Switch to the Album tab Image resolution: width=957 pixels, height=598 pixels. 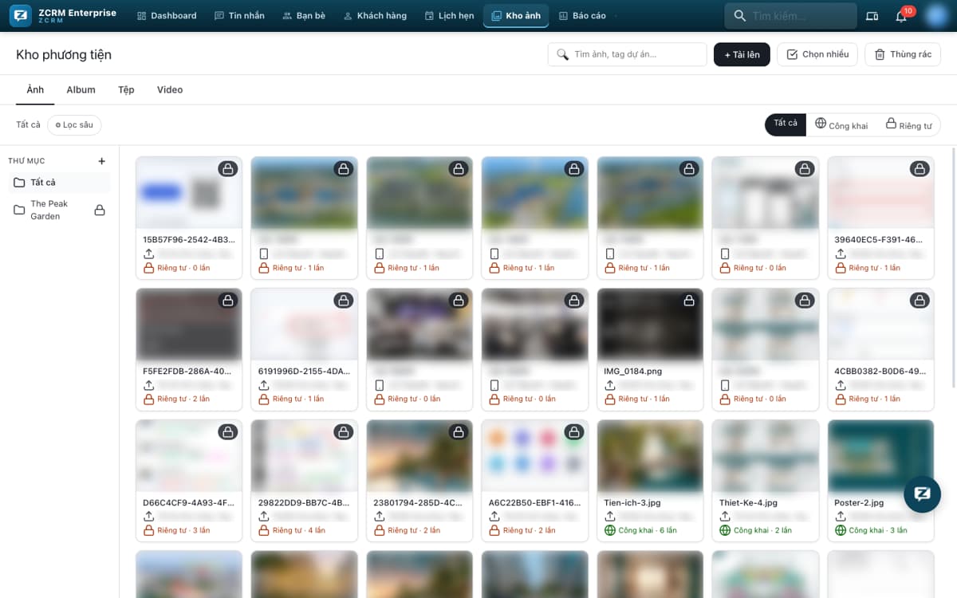pos(81,90)
